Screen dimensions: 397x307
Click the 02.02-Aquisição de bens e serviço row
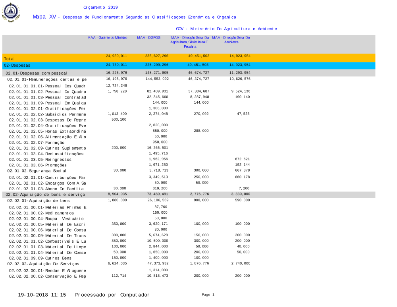pos(45,195)
